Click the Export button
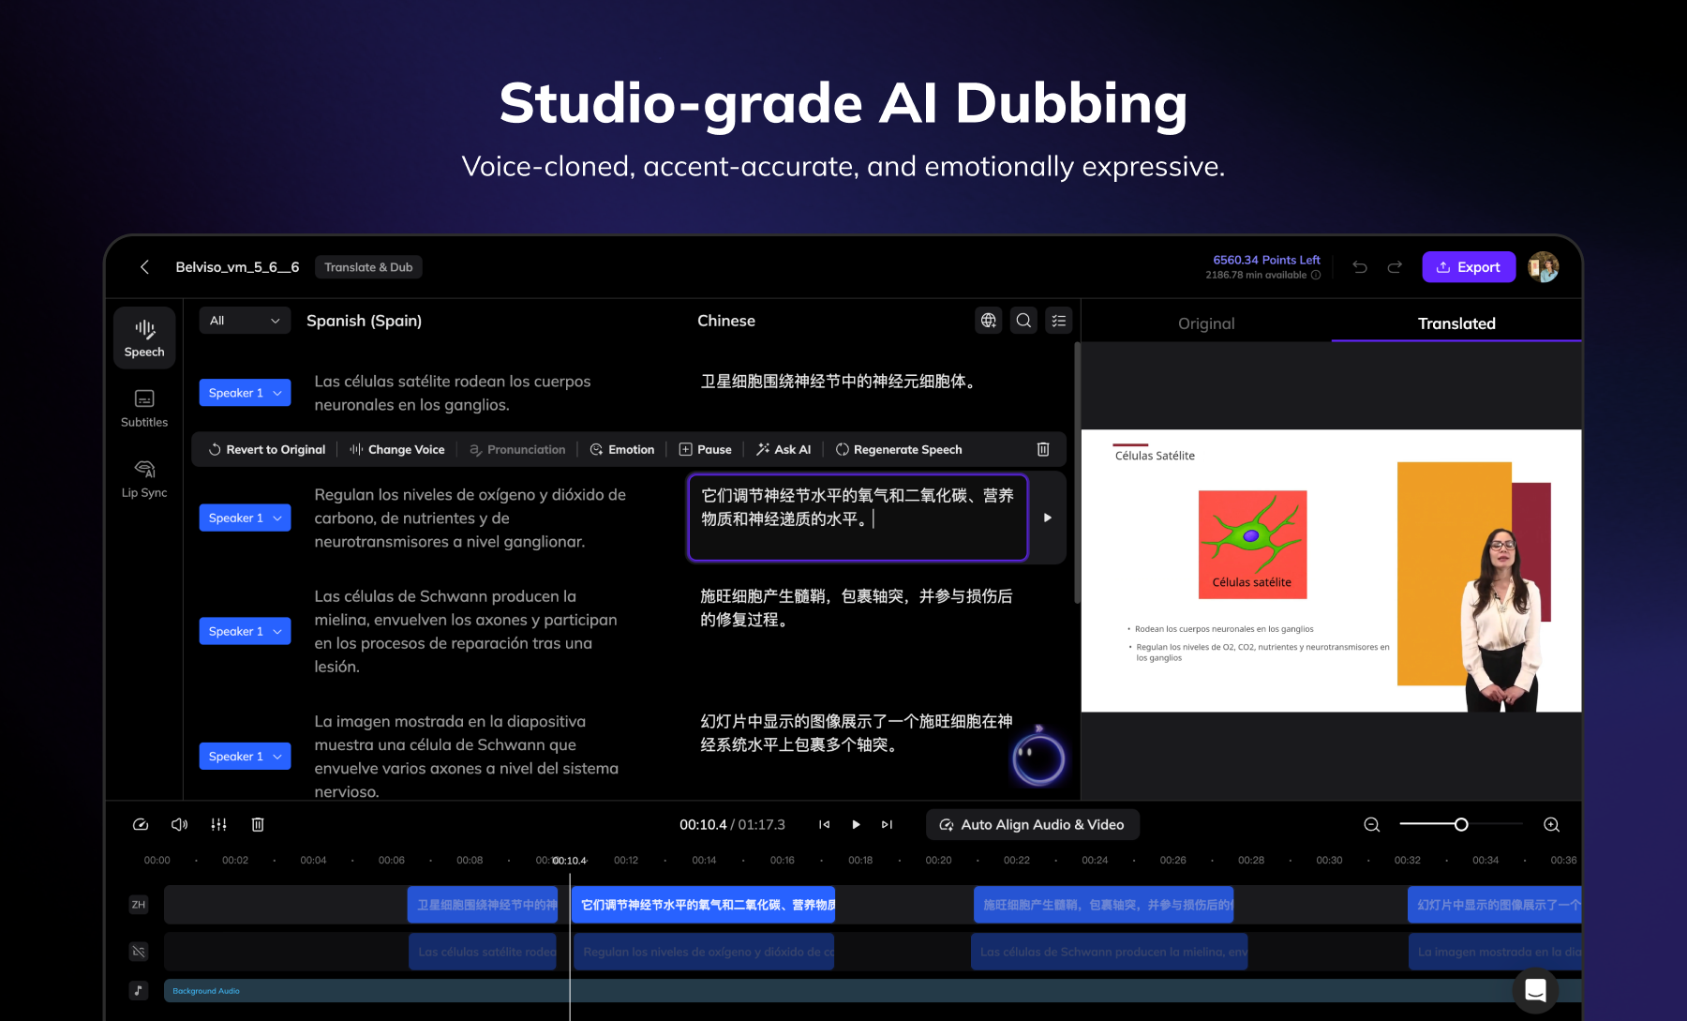This screenshot has height=1021, width=1687. click(x=1469, y=267)
